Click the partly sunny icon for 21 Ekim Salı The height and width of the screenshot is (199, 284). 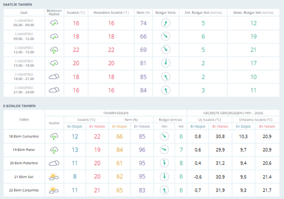click(54, 176)
